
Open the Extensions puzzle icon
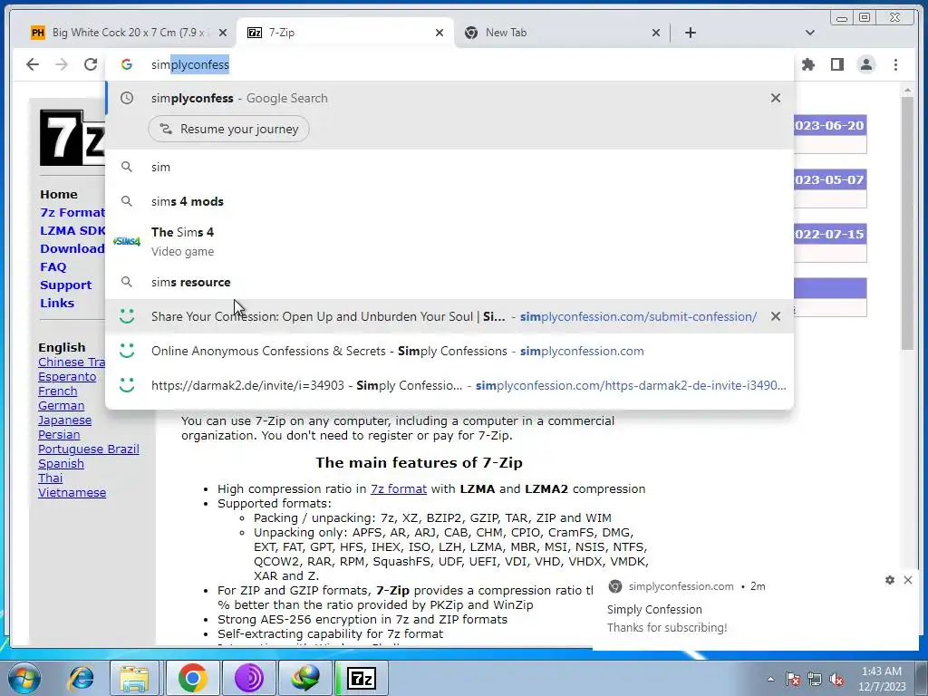coord(807,64)
